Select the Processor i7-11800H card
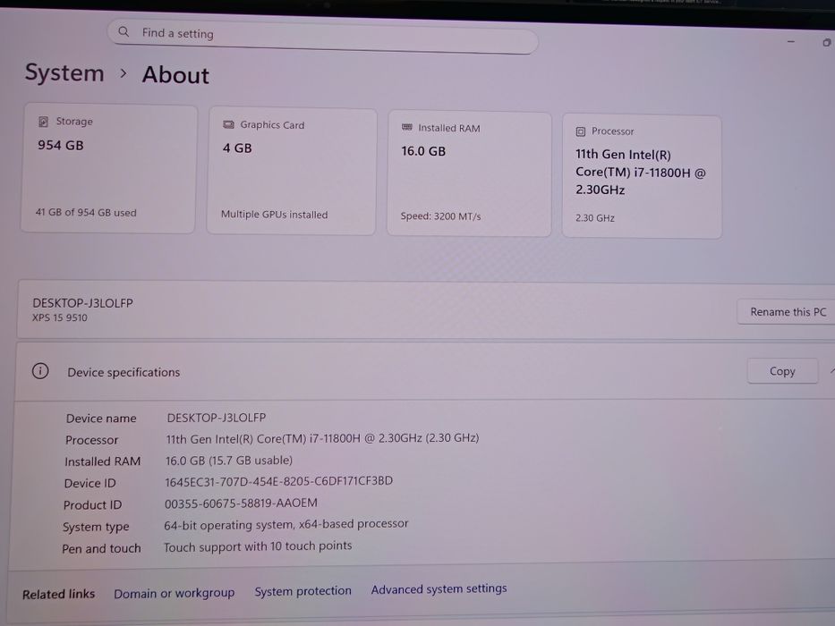The image size is (835, 626). click(x=642, y=176)
